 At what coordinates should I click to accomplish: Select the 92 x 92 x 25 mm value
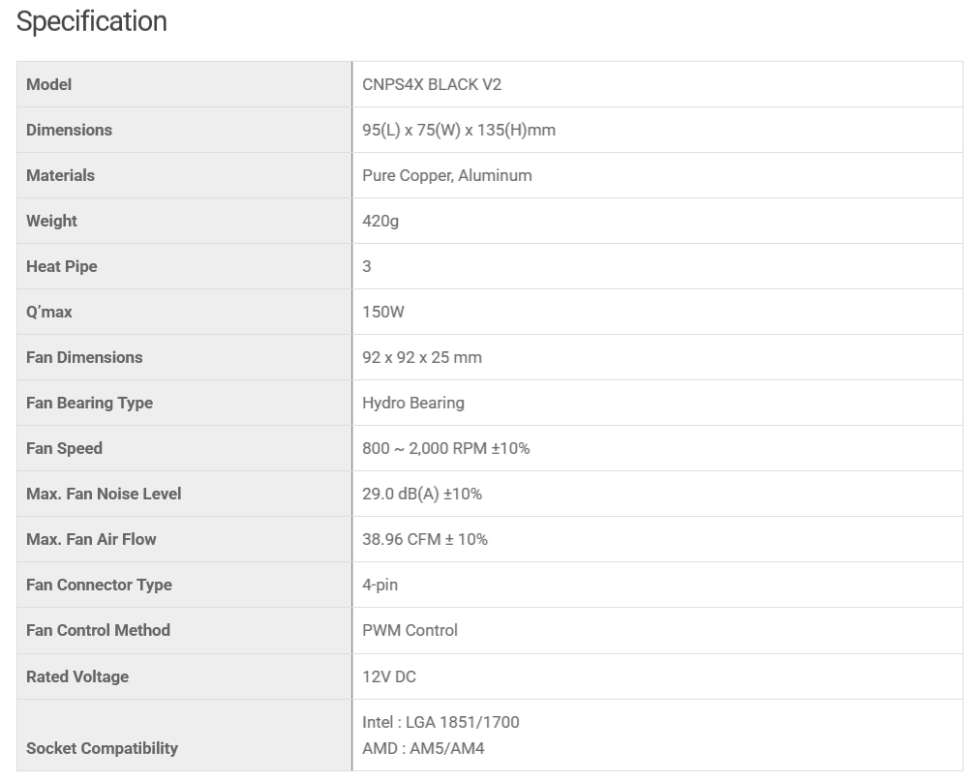(422, 357)
